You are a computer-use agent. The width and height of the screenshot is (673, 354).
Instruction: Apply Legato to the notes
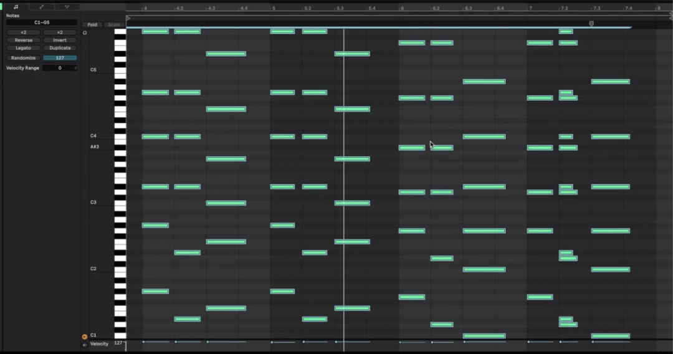pos(23,47)
